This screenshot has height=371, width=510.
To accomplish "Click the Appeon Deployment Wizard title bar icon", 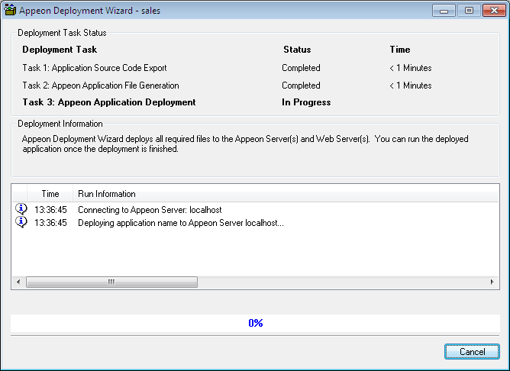I will (x=10, y=10).
